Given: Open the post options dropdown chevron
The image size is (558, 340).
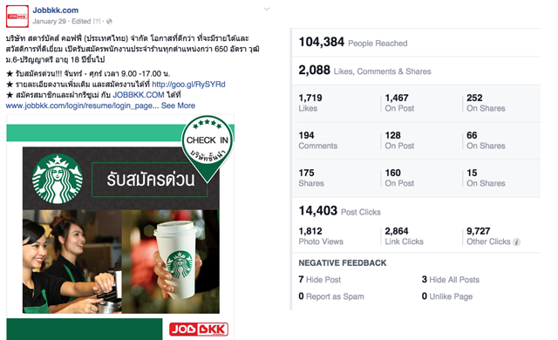Looking at the screenshot, I should tap(267, 10).
